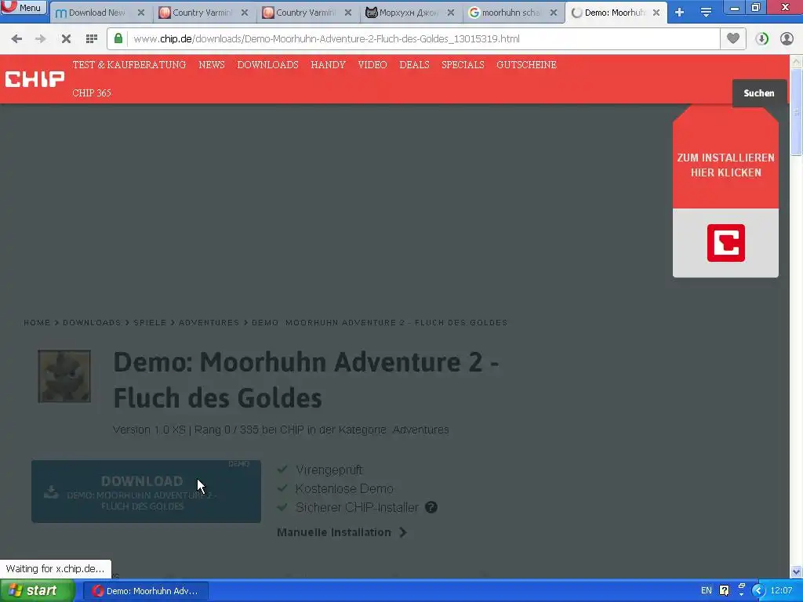Click the Suchen search button

[759, 93]
